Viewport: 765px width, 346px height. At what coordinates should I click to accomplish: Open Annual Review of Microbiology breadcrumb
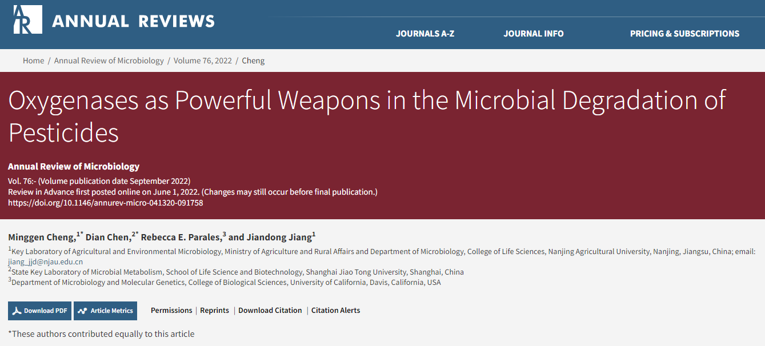109,61
